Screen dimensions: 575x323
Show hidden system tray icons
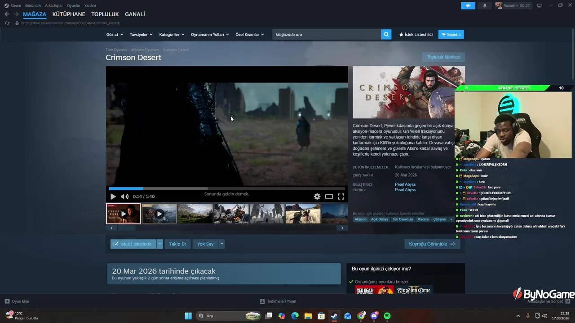click(x=518, y=316)
